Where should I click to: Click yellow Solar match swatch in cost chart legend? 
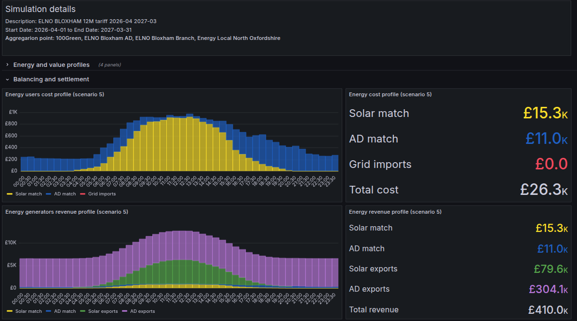(10, 194)
